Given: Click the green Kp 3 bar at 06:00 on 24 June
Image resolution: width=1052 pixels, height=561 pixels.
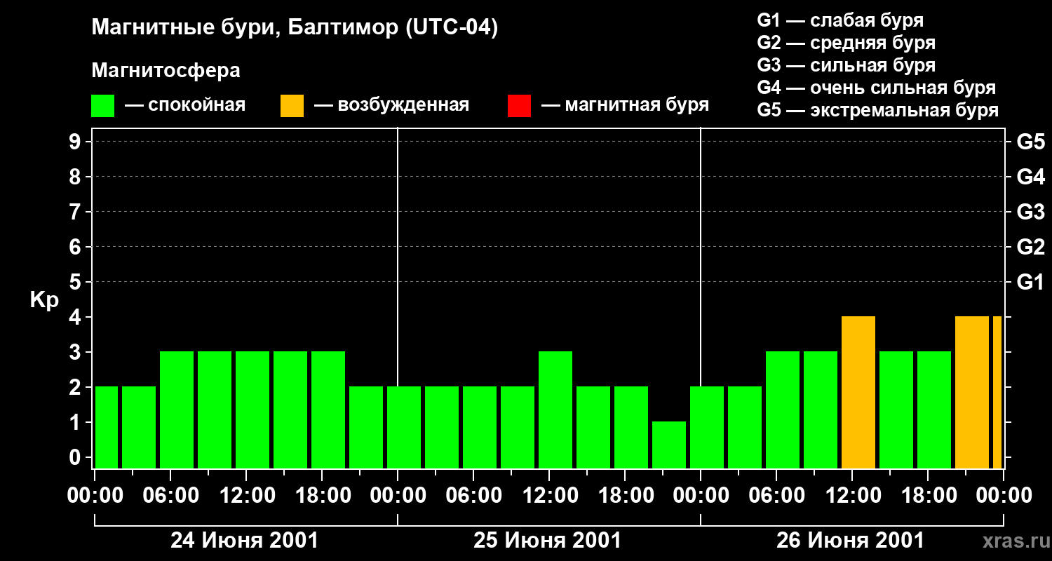Looking at the screenshot, I should point(177,410).
